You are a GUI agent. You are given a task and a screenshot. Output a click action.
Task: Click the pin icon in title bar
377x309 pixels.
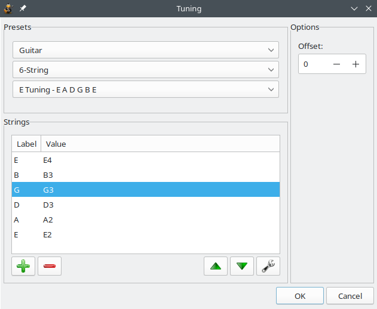coord(23,8)
